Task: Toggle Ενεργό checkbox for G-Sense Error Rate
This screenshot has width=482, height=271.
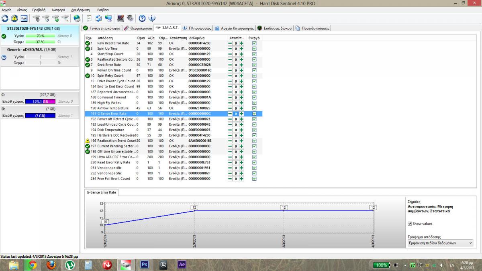Action: (254, 114)
